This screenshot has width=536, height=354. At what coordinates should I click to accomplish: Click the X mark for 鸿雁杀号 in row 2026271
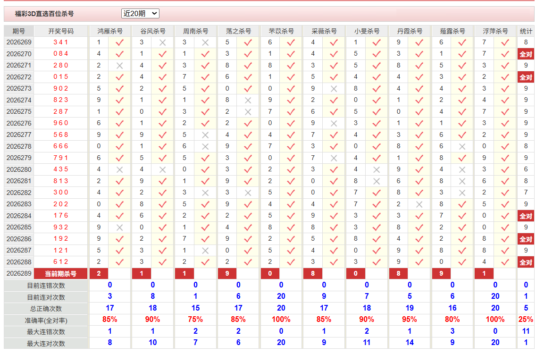(120, 66)
